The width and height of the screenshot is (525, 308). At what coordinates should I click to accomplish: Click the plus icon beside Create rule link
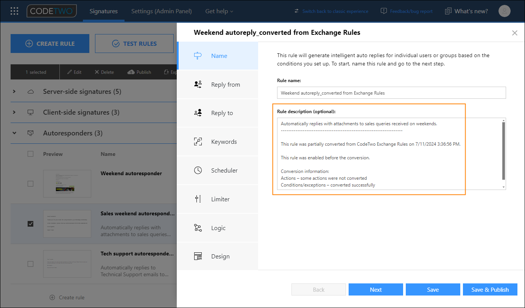pos(53,297)
